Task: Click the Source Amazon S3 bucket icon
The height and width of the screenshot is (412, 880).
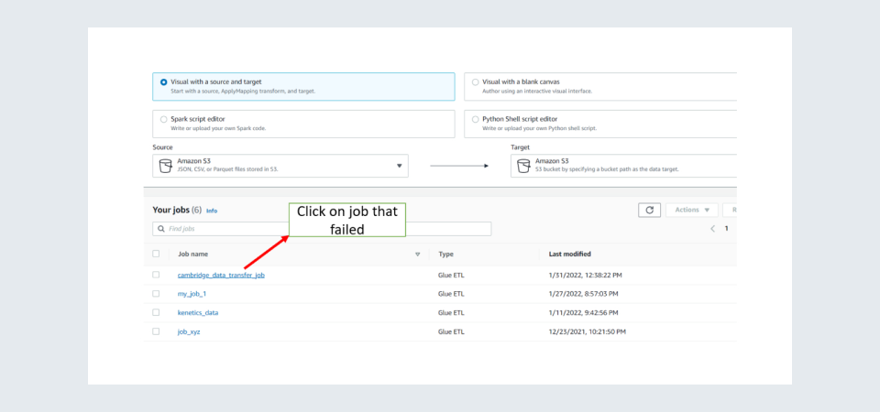Action: [x=166, y=166]
